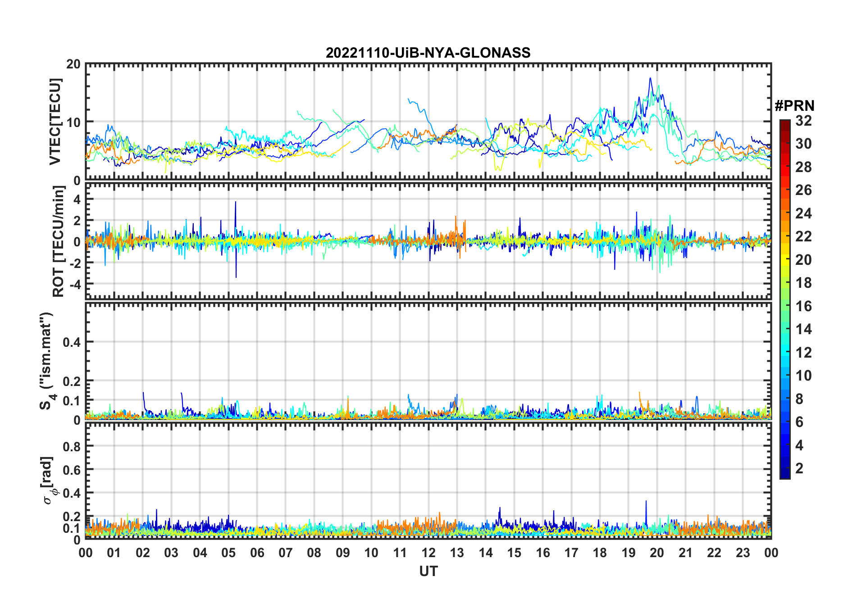Click the 09 hour tick label
Image resolution: width=857 pixels, height=599 pixels.
[343, 553]
